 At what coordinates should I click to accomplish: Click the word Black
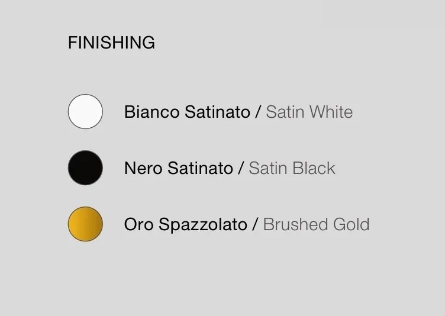pos(314,168)
